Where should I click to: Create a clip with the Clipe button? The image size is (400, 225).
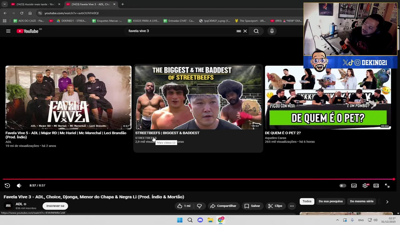pyautogui.click(x=275, y=206)
